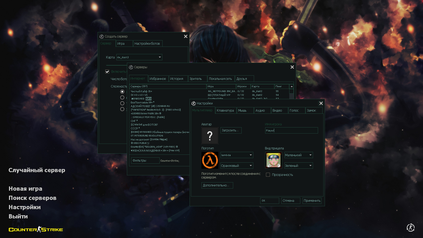Click the CS icon in Настройки window titlebar
Image resolution: width=423 pixels, height=238 pixels.
point(194,103)
